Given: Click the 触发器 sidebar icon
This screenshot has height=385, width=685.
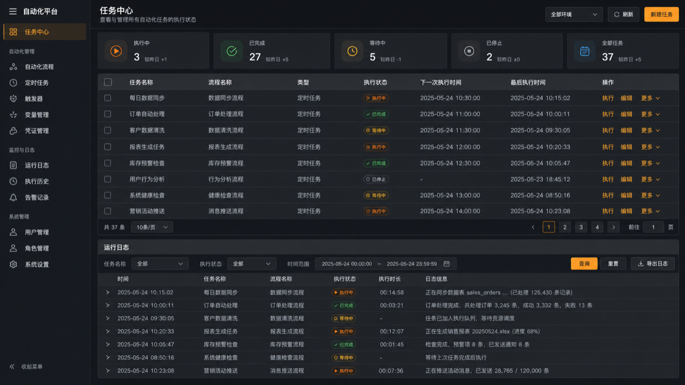Looking at the screenshot, I should [x=13, y=99].
